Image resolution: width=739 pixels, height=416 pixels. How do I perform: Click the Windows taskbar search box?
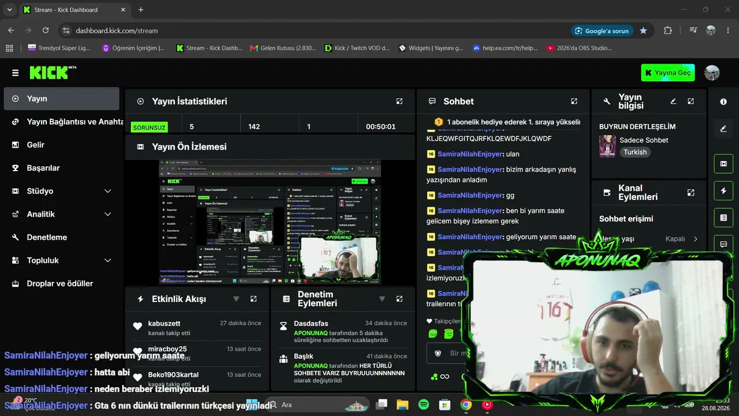(317, 404)
